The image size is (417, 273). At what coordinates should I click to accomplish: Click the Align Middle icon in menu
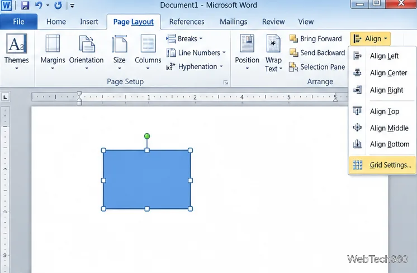click(x=357, y=128)
